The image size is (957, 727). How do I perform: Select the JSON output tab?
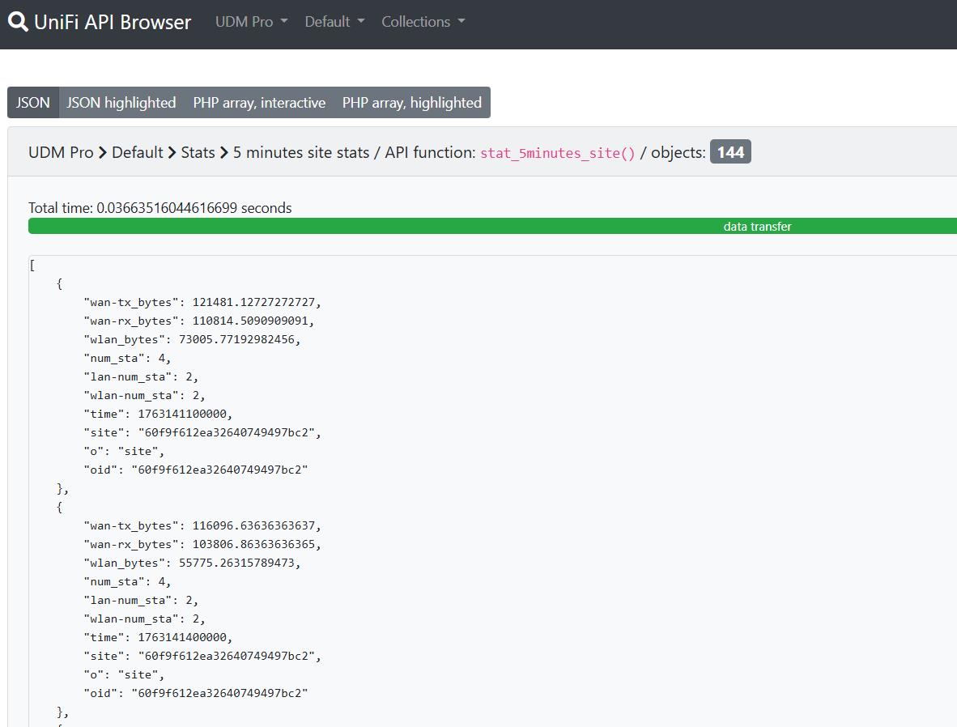click(x=33, y=103)
